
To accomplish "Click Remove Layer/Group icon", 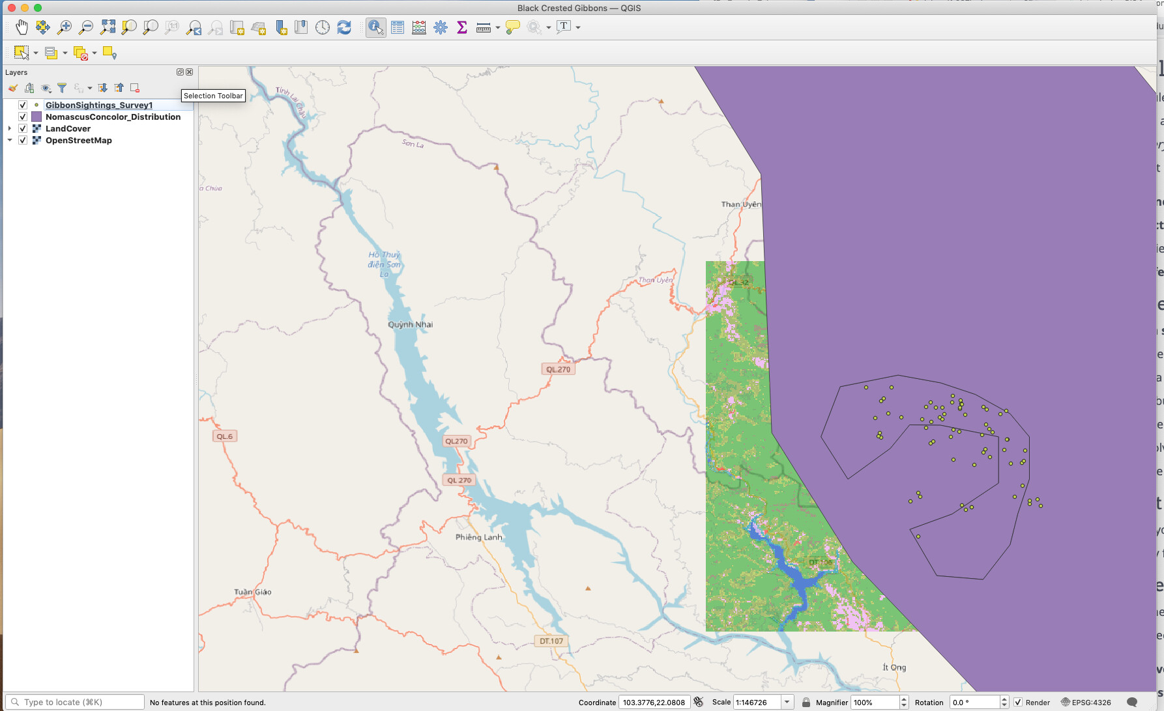I will coord(135,88).
